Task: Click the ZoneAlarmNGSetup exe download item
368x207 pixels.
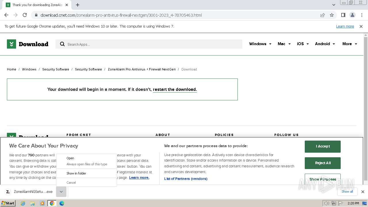Action: [x=33, y=192]
